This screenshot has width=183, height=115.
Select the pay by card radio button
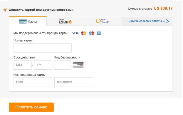(5, 10)
